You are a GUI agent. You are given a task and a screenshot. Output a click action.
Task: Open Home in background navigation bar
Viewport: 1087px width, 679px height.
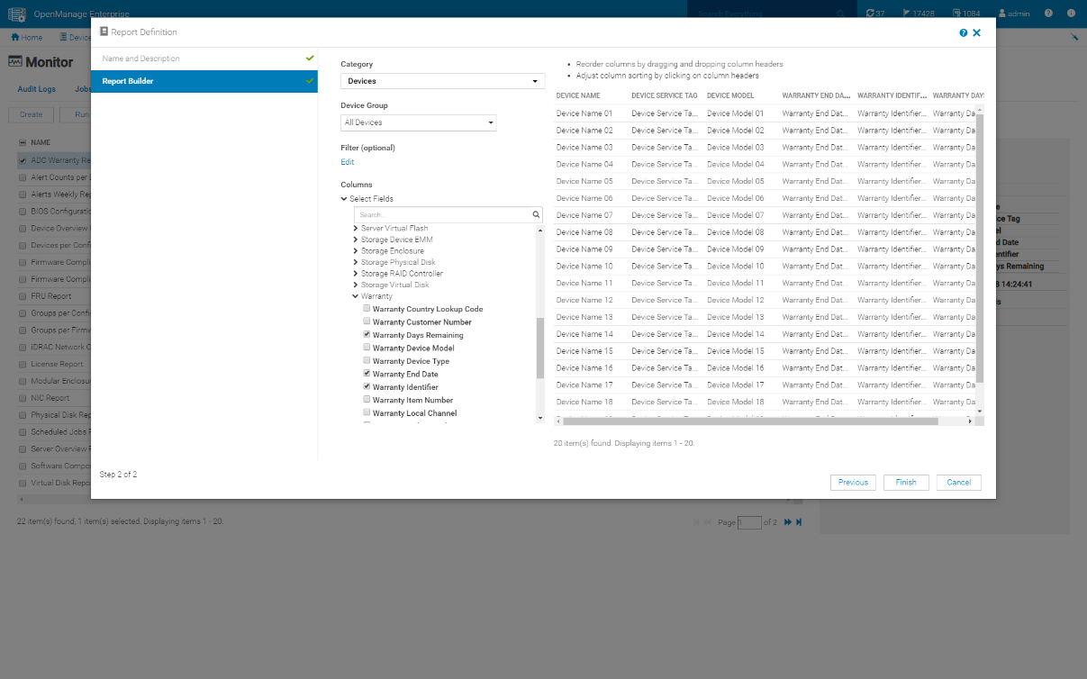click(27, 38)
